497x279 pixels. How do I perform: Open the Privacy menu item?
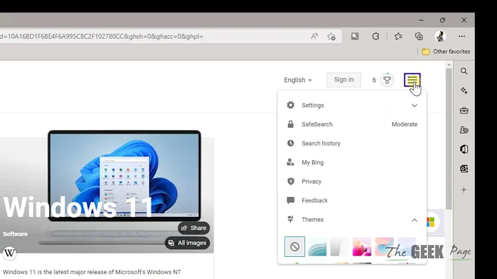(352, 182)
